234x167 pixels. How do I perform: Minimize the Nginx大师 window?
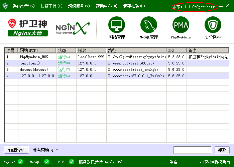[x=221, y=7]
